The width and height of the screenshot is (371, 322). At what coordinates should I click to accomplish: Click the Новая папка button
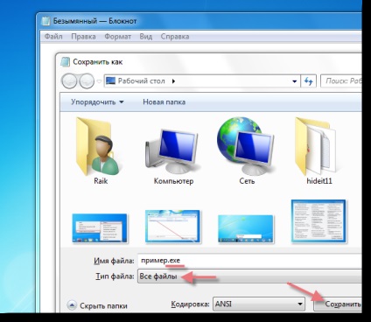click(x=164, y=102)
